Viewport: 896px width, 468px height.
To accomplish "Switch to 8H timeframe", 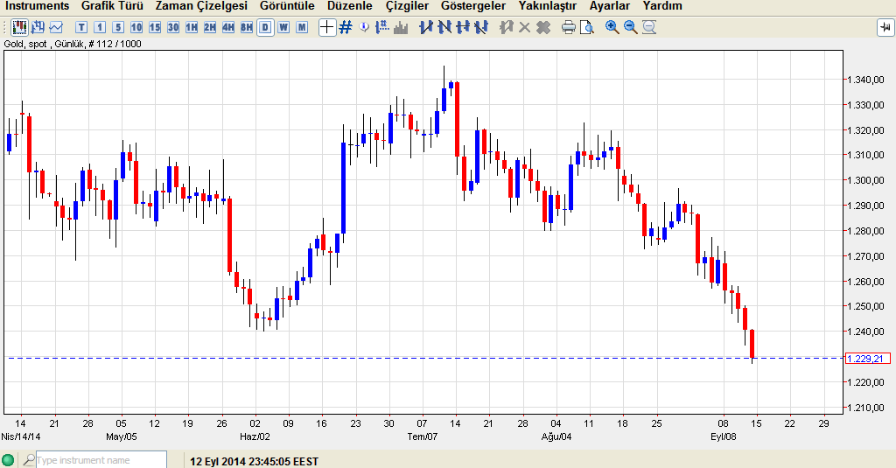I will (x=246, y=27).
